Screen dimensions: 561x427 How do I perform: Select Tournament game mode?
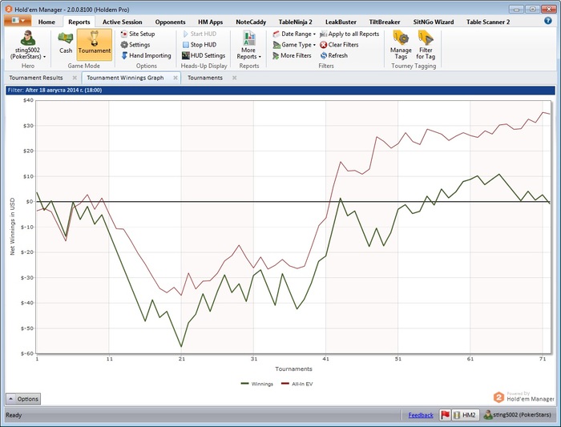[95, 45]
